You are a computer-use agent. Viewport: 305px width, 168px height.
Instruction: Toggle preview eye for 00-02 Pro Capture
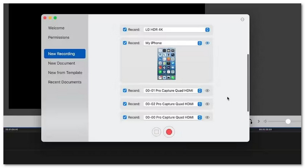[x=207, y=104]
